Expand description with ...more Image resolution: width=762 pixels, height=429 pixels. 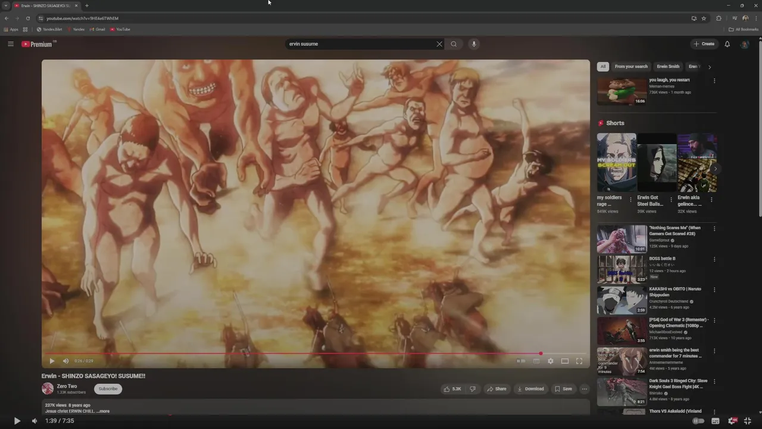point(103,411)
